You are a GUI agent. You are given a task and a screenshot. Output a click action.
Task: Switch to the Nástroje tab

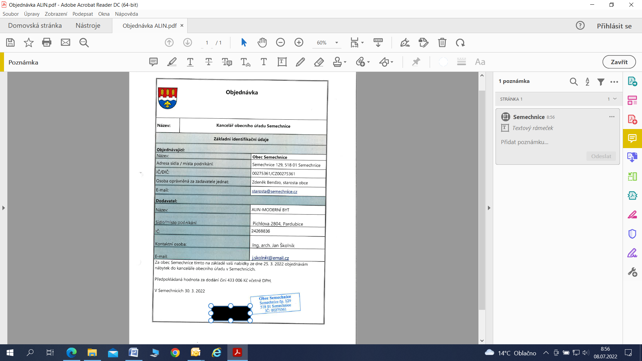click(x=88, y=26)
